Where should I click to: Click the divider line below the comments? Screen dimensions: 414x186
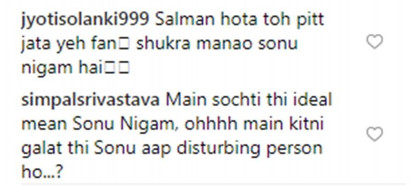(213, 184)
